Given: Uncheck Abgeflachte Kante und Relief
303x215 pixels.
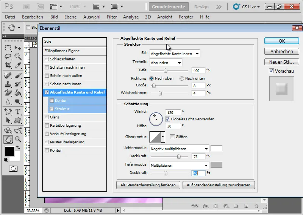Looking at the screenshot, I should click(x=47, y=92).
